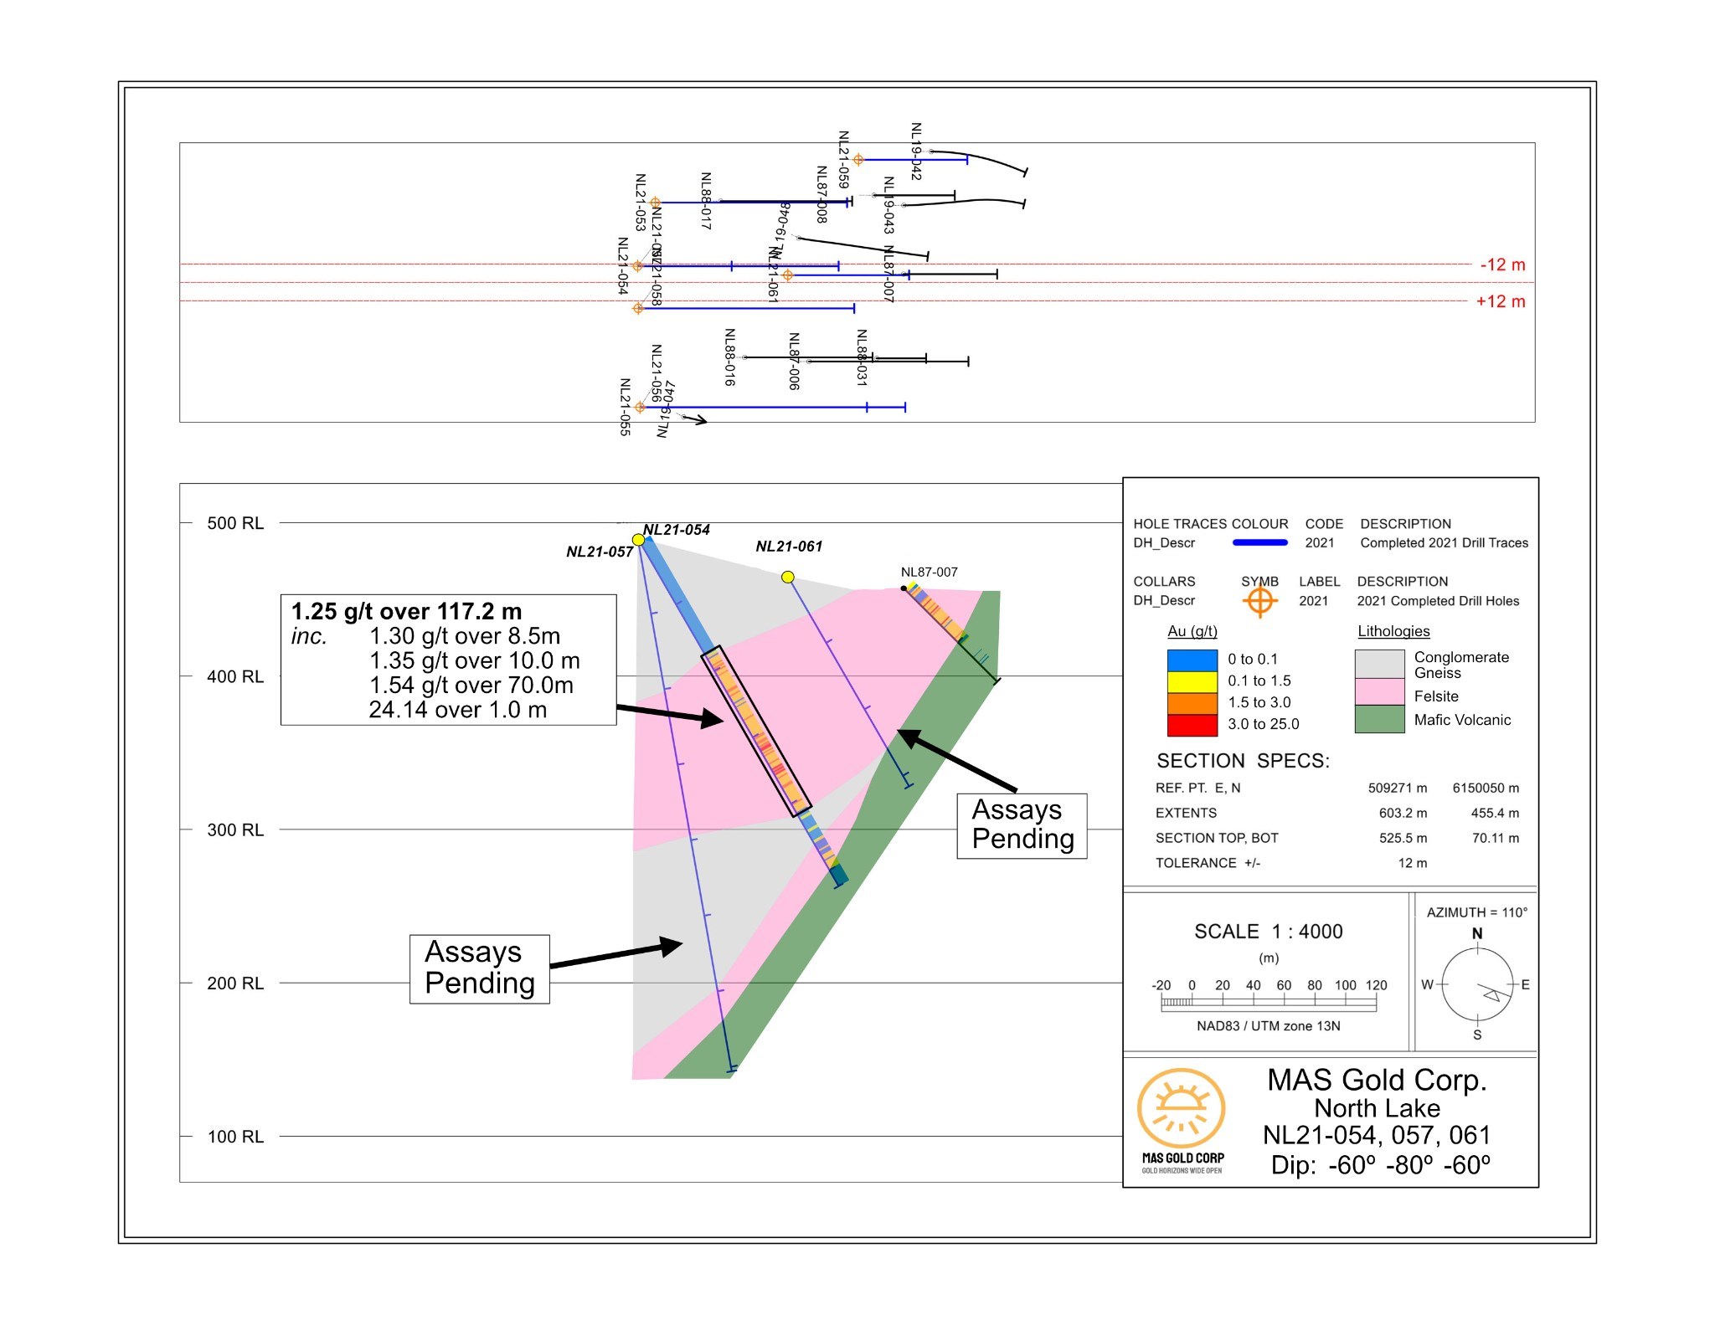Click the yellow 0.1 to 1.5 swatch
1715x1325 pixels.
tap(1192, 682)
